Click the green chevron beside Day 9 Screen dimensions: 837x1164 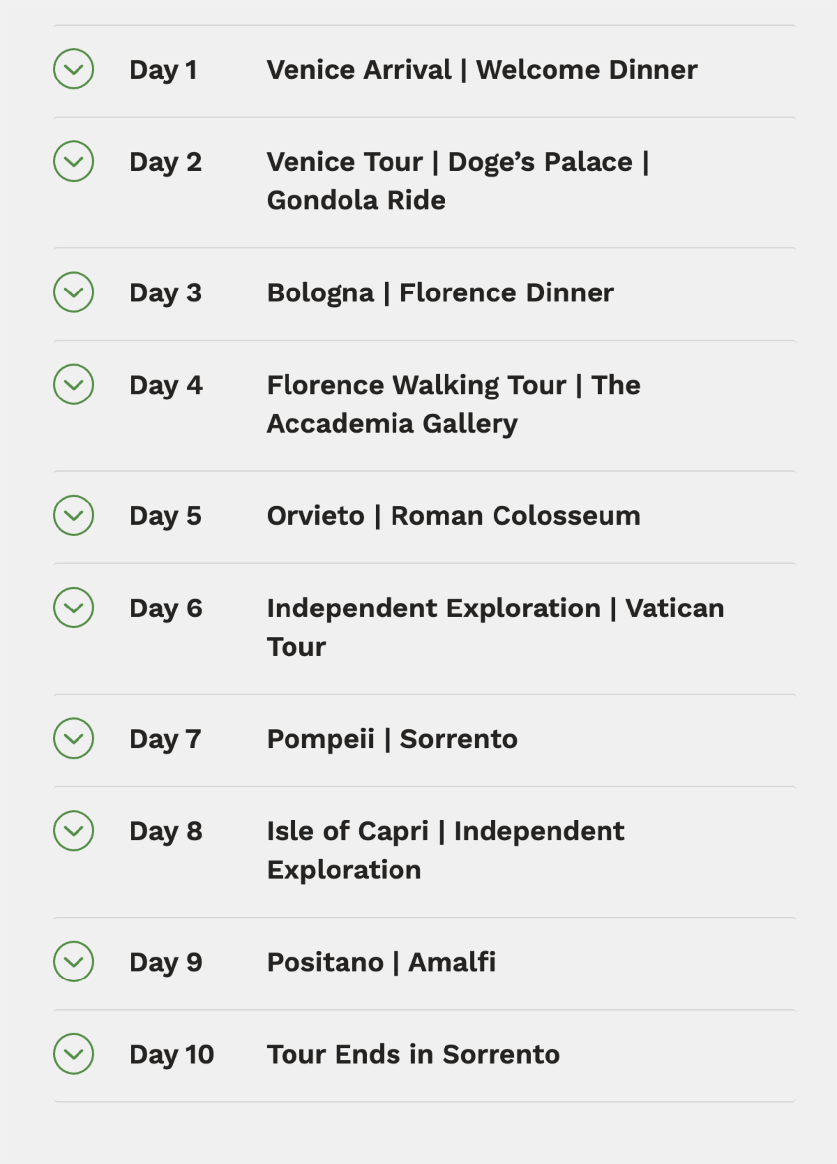(x=73, y=962)
